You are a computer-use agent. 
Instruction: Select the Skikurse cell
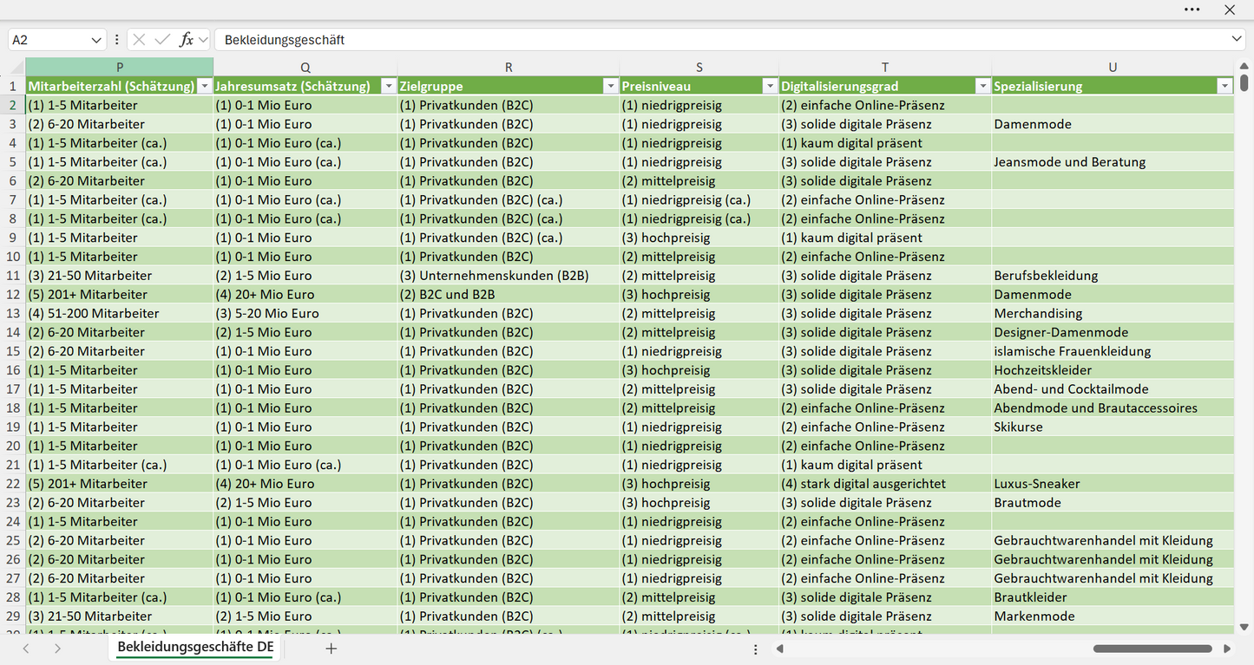1113,427
